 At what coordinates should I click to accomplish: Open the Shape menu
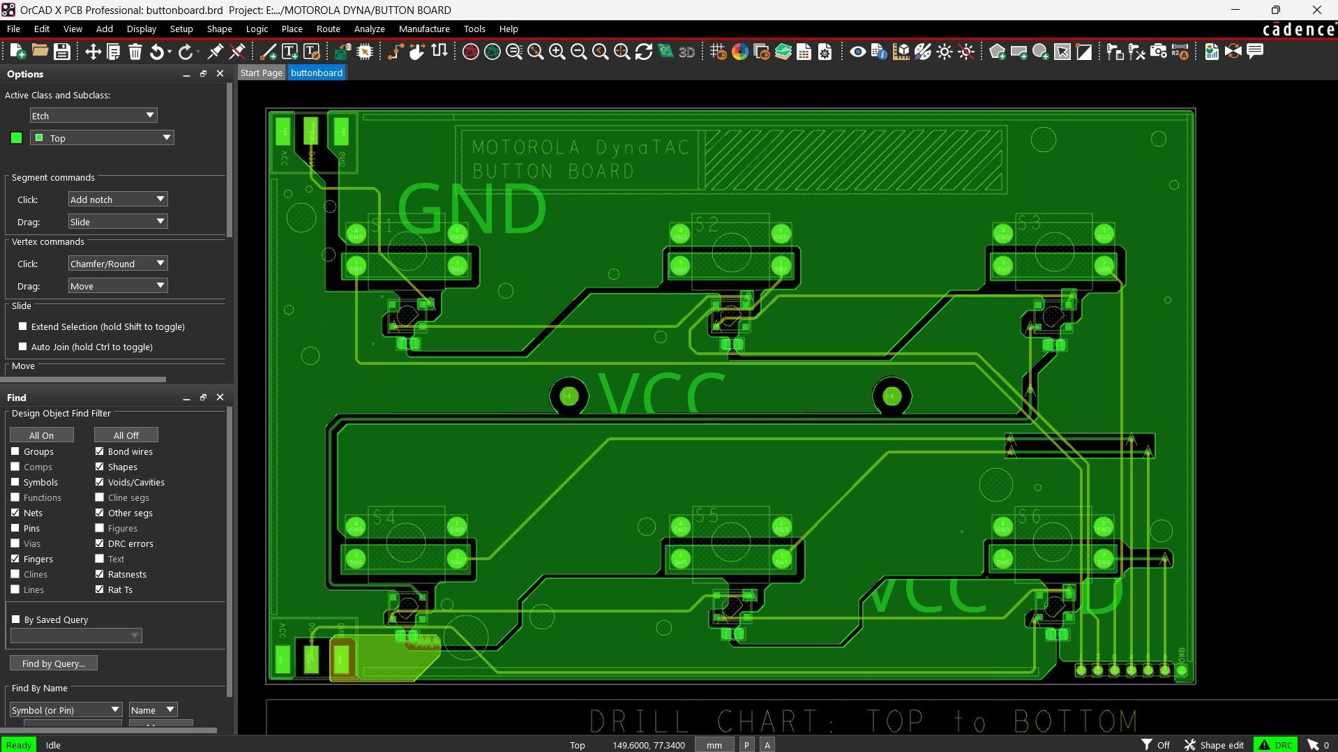(219, 29)
